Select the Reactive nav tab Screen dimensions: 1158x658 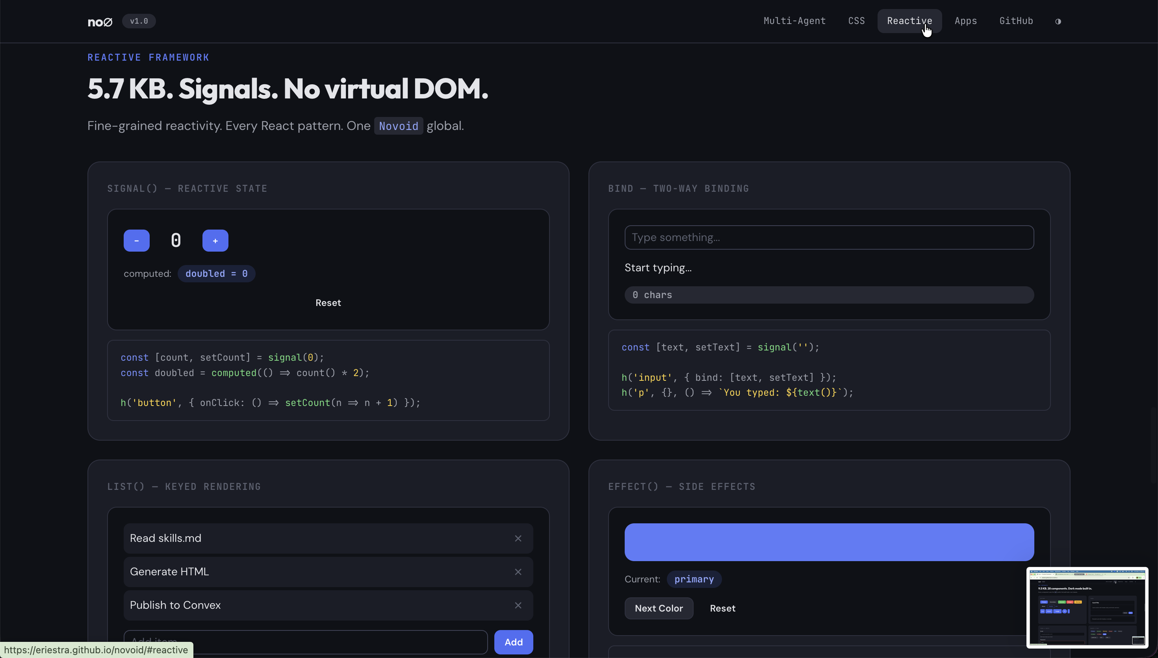[909, 21]
